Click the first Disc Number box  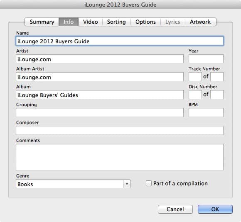195,95
